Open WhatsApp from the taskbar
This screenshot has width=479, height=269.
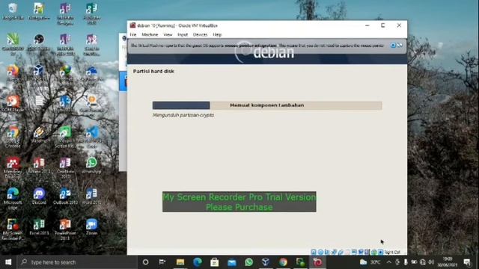pyautogui.click(x=249, y=262)
